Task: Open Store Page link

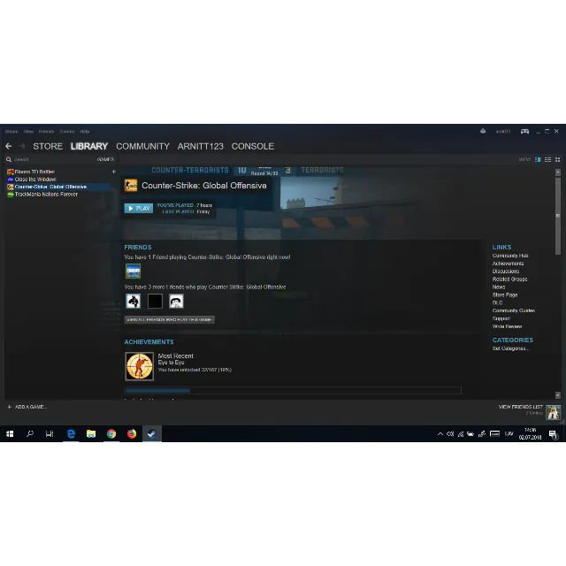Action: point(505,294)
